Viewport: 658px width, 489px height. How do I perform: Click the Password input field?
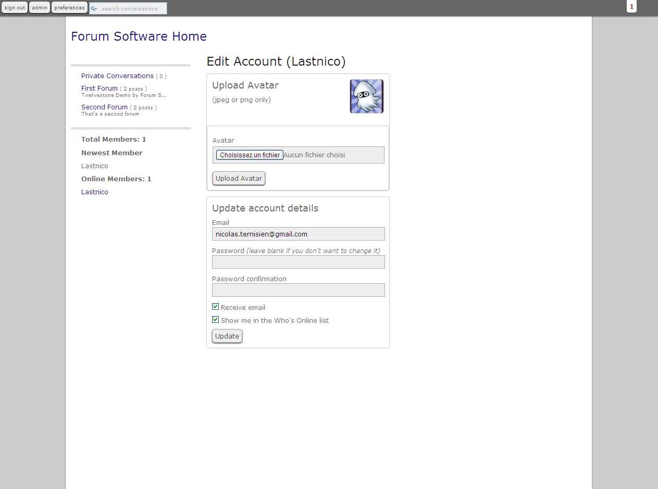pyautogui.click(x=298, y=262)
